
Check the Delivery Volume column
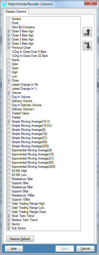tap(9, 101)
